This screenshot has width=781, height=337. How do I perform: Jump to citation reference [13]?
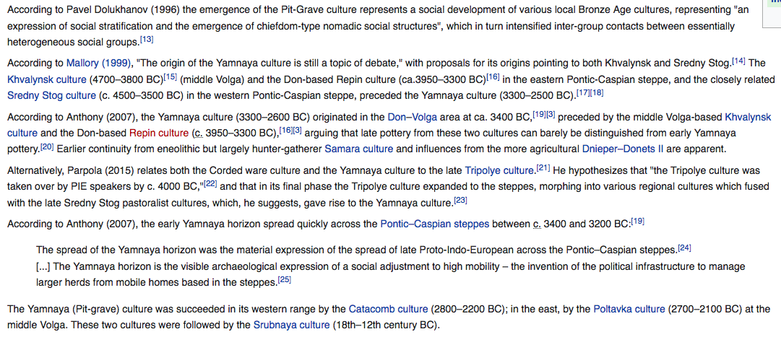coord(147,39)
